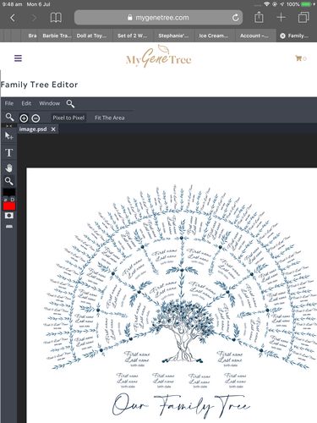Click the keyboard icon below Quick Mask
The height and width of the screenshot is (423, 317).
tap(9, 227)
